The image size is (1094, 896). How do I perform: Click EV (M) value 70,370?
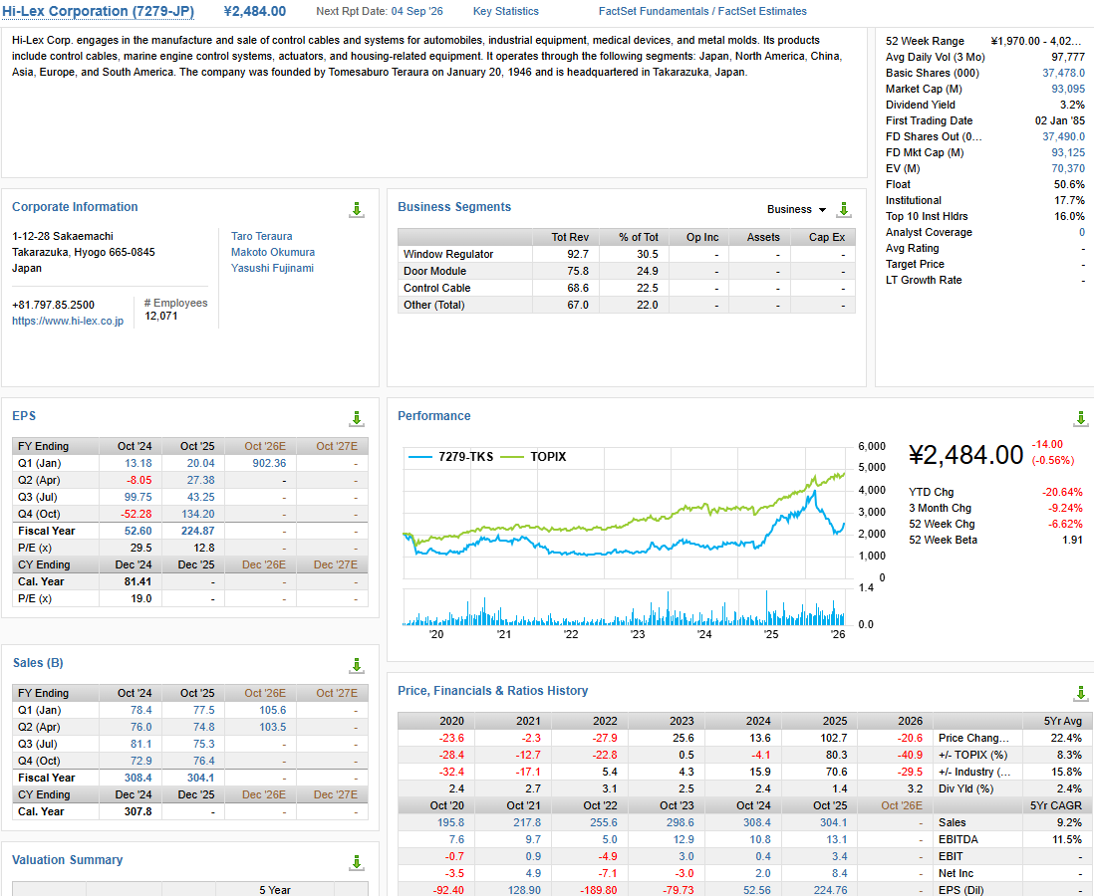1068,168
